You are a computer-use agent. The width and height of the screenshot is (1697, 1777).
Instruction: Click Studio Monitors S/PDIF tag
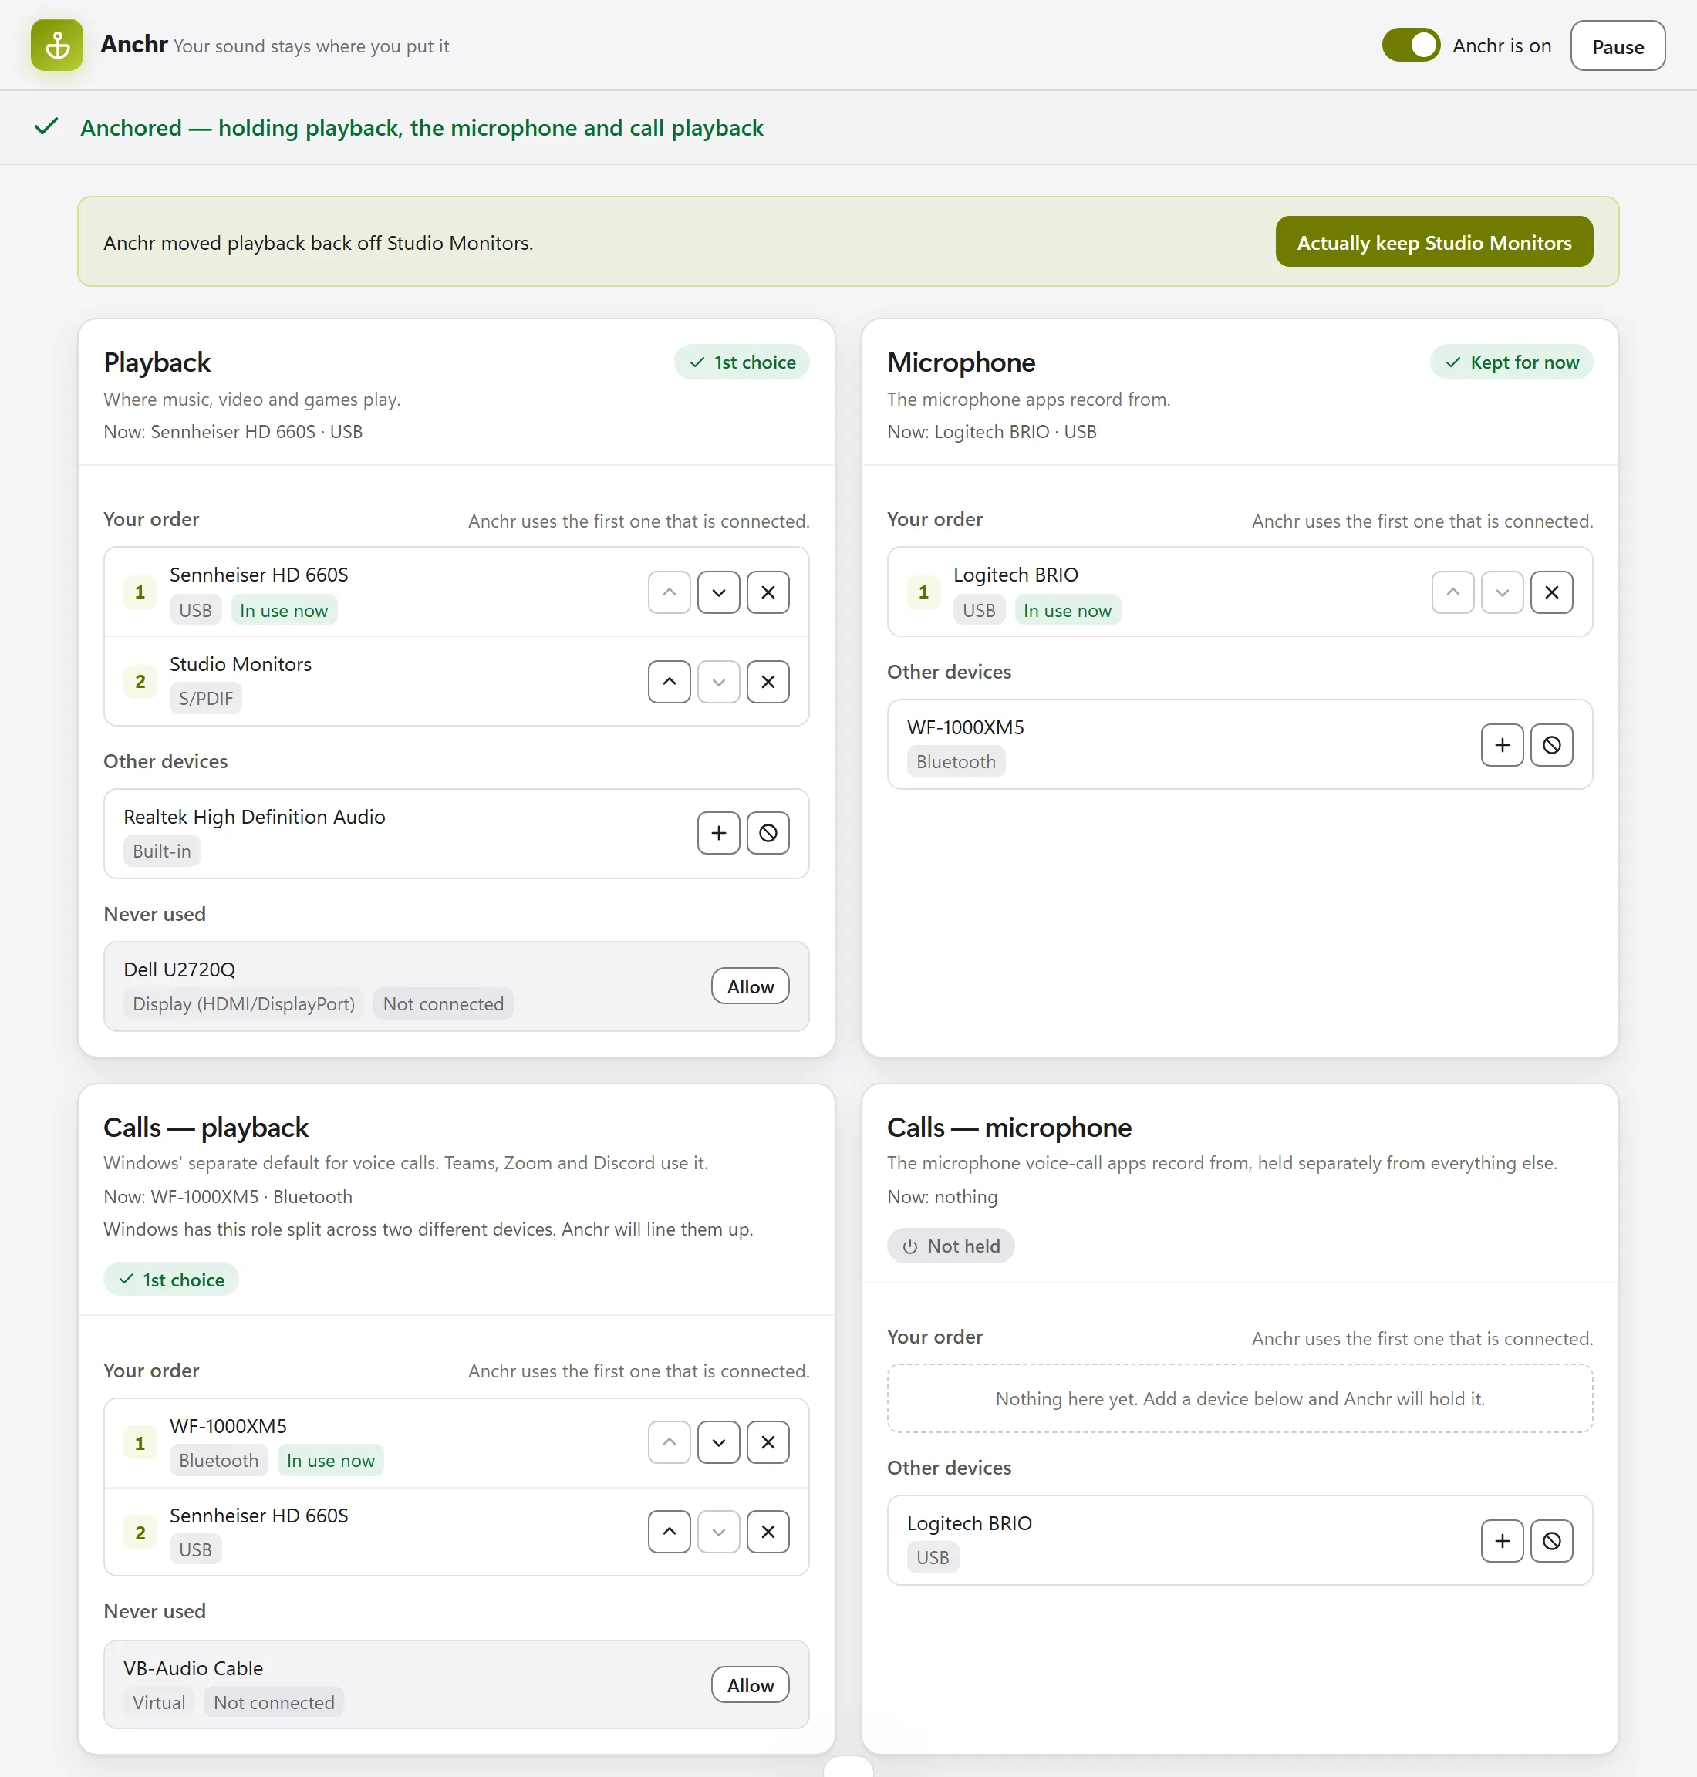click(205, 698)
